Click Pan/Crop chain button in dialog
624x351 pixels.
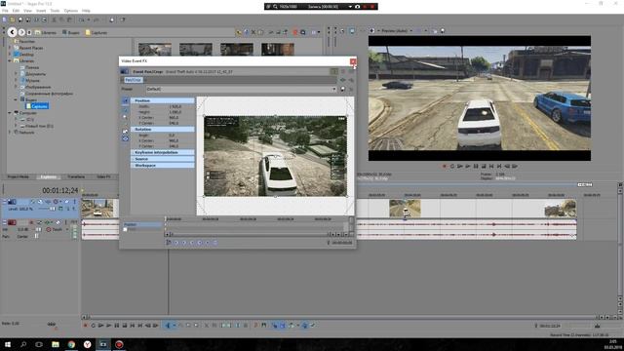(x=133, y=80)
